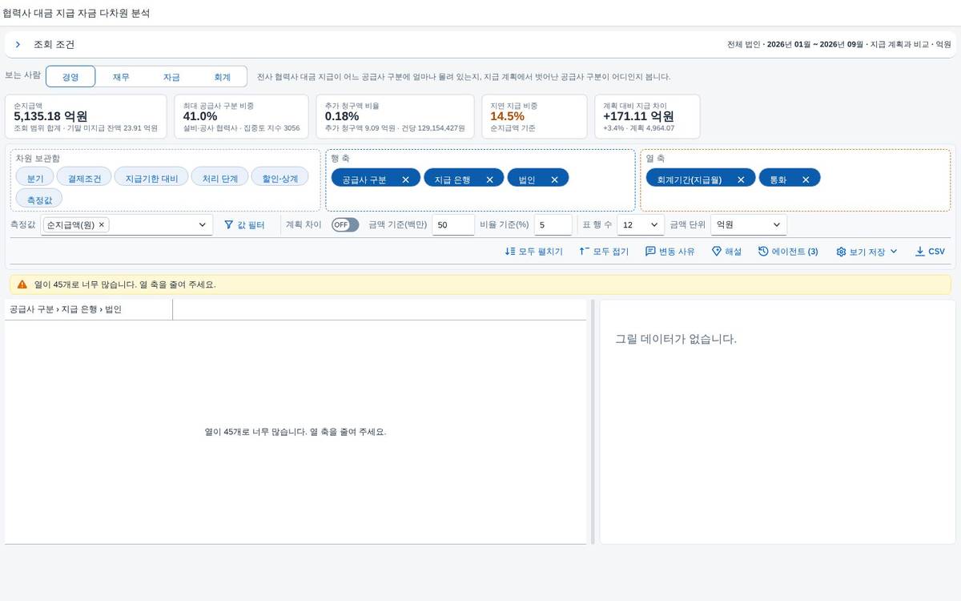Screen dimensions: 961x601
Task: Open the 최대 공급사 구분 비중 card
Action: point(241,116)
